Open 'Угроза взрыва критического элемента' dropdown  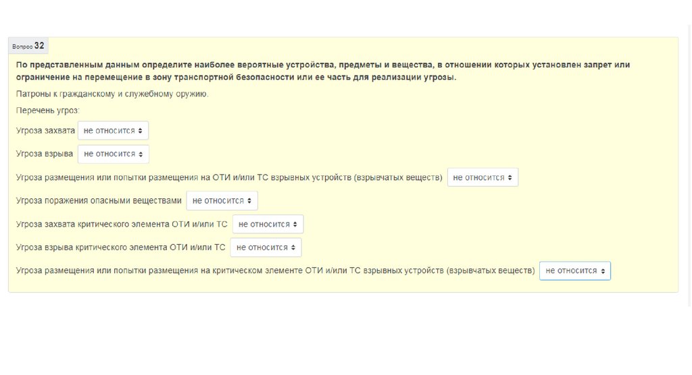pyautogui.click(x=266, y=248)
